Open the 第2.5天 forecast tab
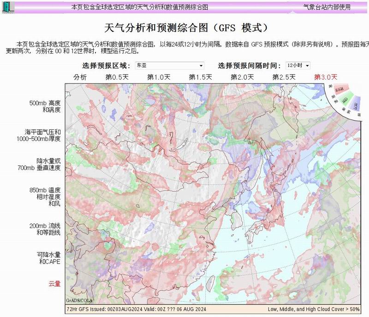Viewport: 369px width, 317px height. click(284, 77)
